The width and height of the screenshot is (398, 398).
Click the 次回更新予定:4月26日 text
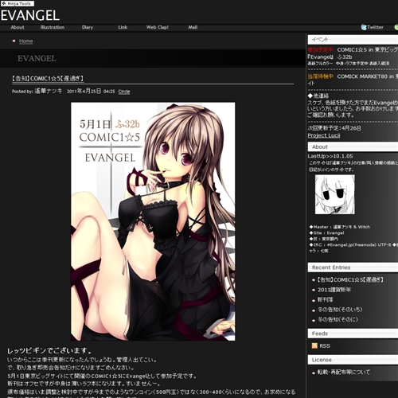coord(334,128)
